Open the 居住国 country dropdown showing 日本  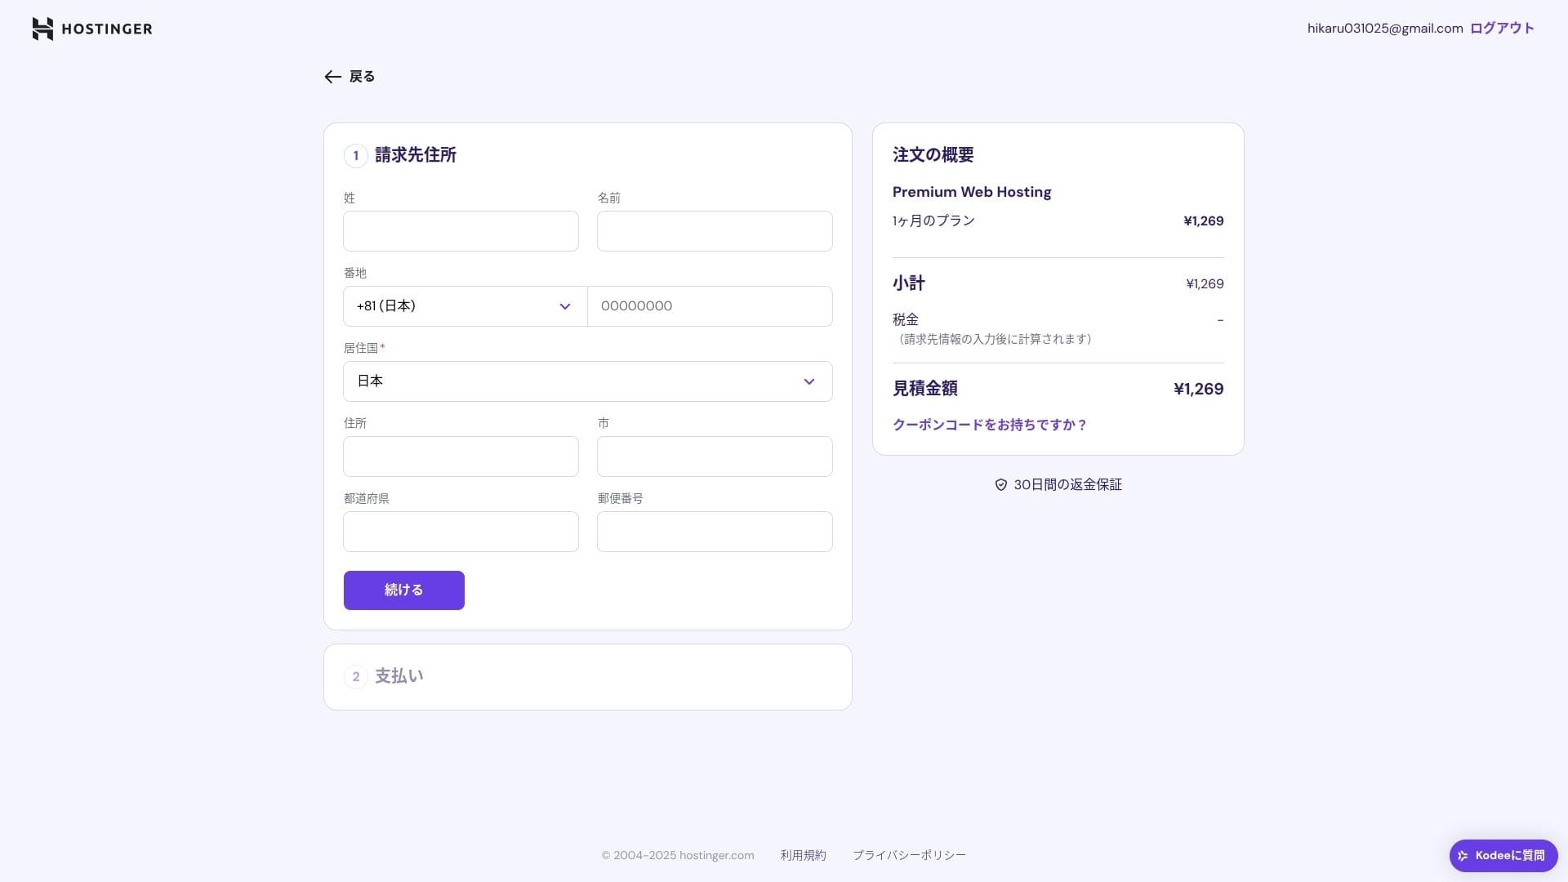(x=588, y=381)
